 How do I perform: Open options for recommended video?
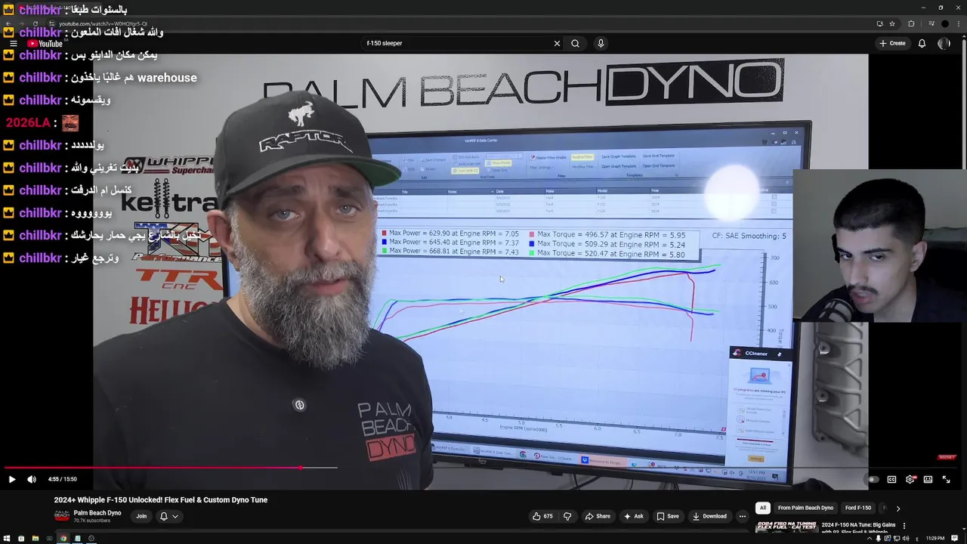pyautogui.click(x=904, y=525)
